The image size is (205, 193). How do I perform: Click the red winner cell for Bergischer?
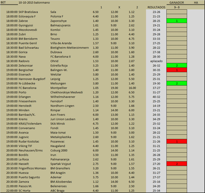pyautogui.click(x=177, y=70)
